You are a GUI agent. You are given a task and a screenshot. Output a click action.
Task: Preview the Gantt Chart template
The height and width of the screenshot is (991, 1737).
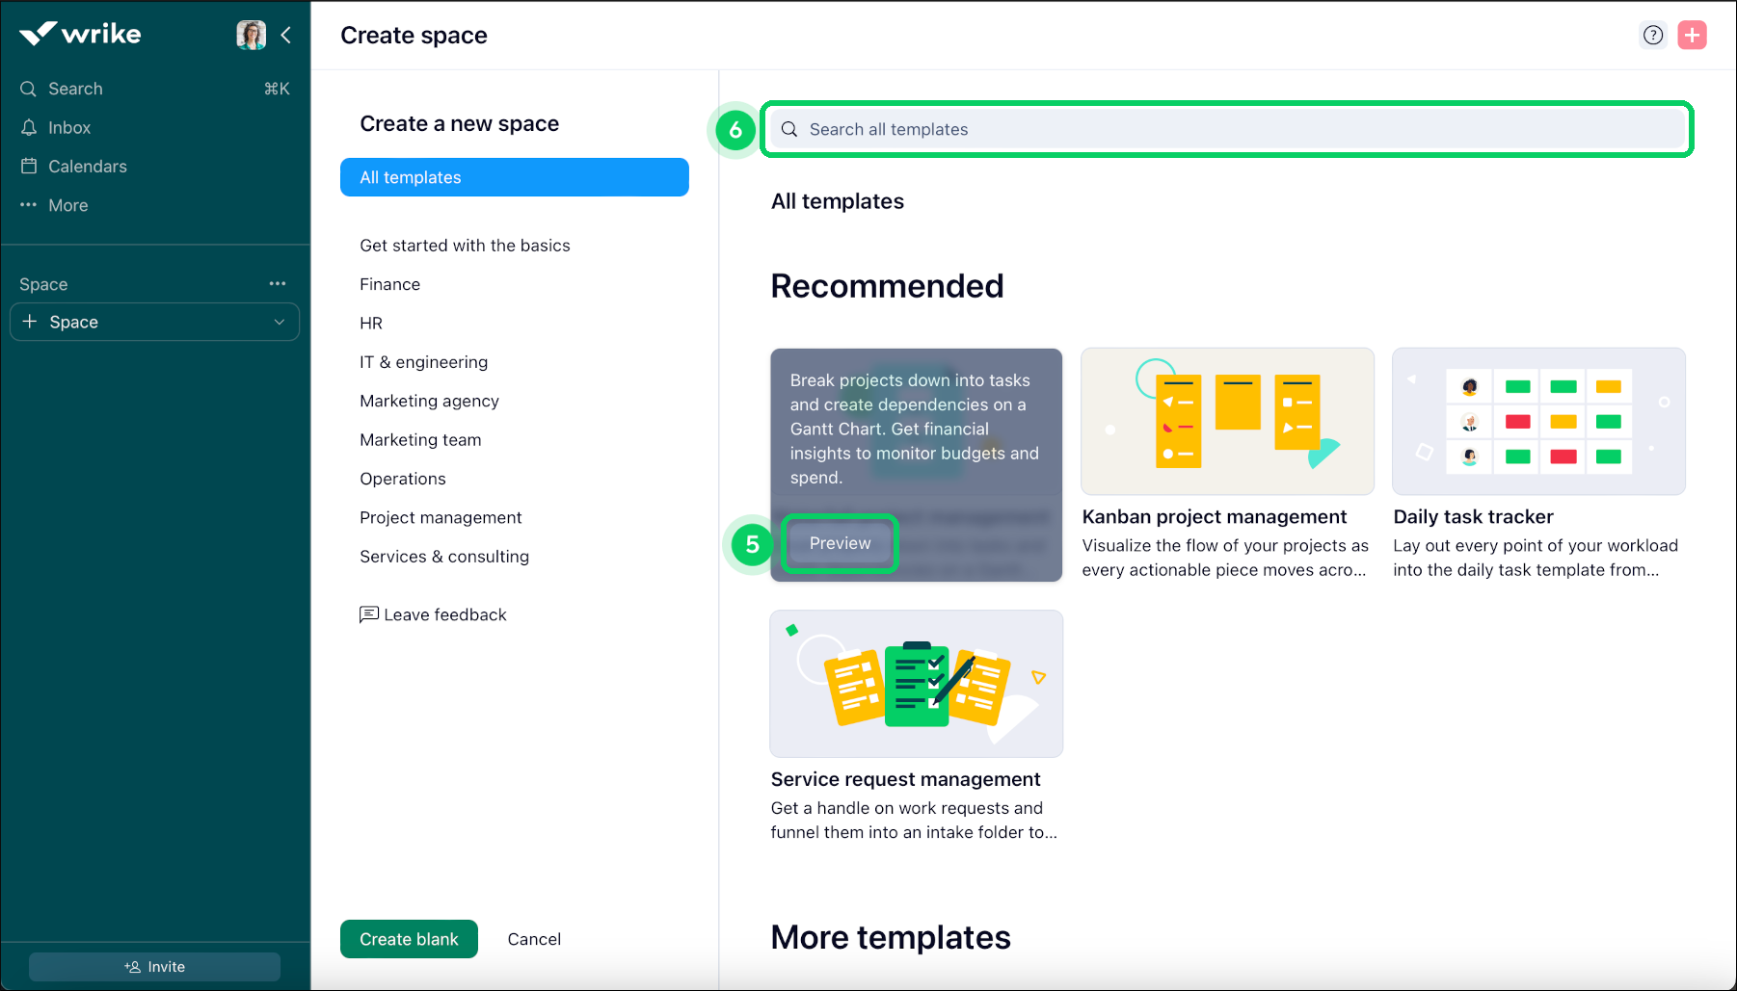(x=838, y=542)
